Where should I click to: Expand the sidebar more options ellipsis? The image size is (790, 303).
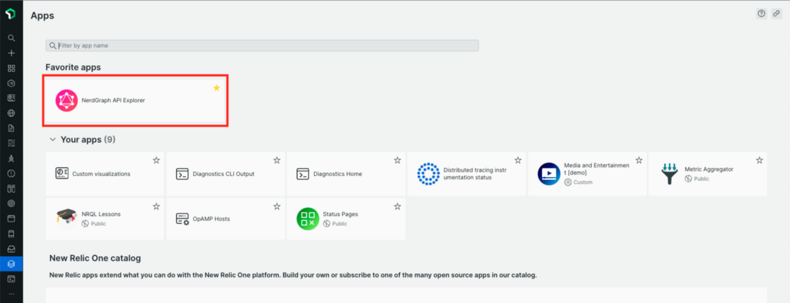pos(11,293)
